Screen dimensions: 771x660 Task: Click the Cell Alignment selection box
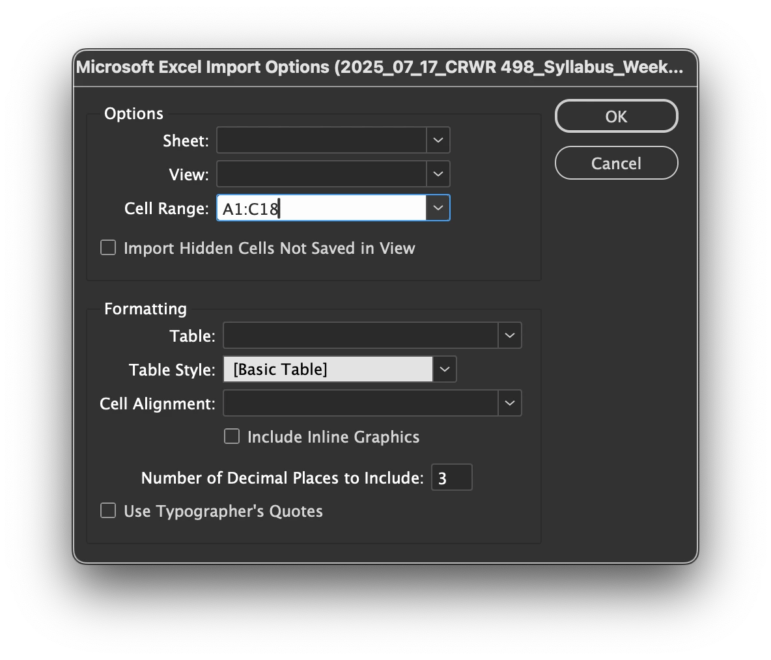361,404
